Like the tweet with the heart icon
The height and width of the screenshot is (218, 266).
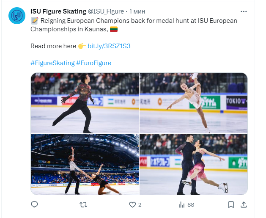132,204
